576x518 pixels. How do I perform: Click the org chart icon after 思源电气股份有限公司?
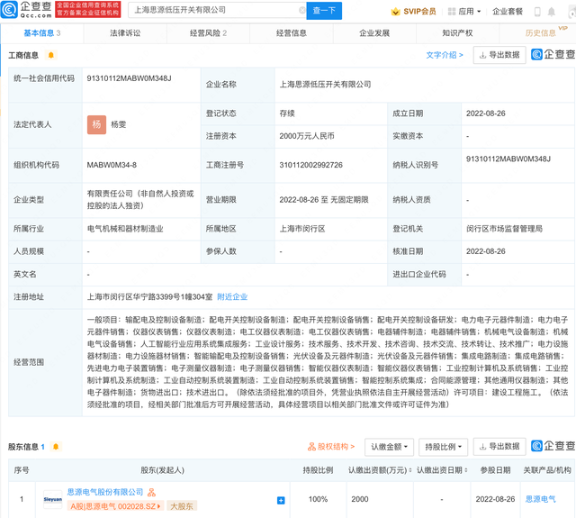(151, 492)
